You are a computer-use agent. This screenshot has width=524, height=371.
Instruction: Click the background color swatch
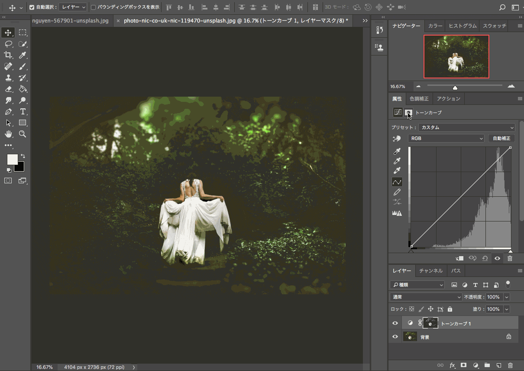[x=20, y=167]
